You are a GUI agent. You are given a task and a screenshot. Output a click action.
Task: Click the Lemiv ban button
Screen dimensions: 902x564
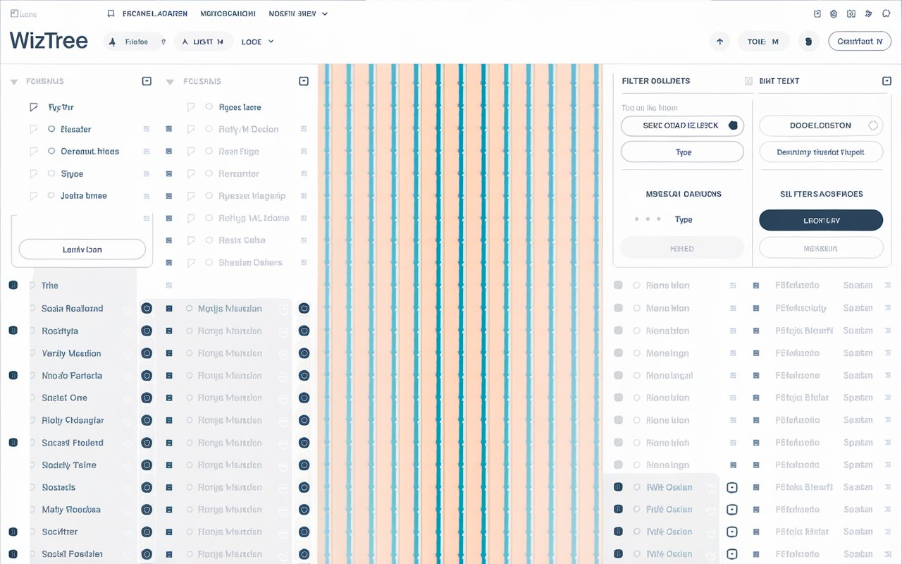click(x=82, y=250)
